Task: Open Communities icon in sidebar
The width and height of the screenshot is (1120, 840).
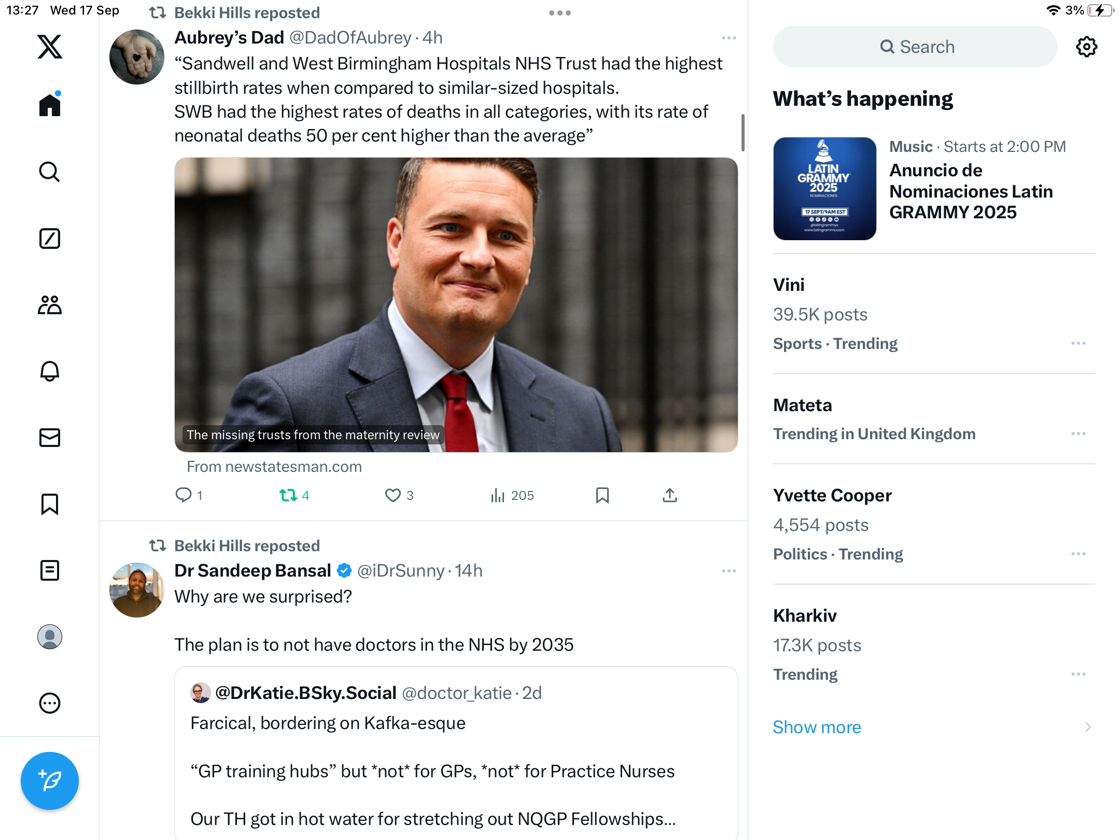Action: pos(50,305)
